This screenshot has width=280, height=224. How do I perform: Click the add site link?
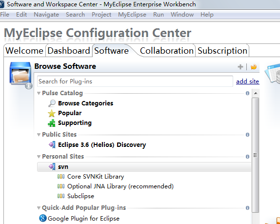tap(247, 81)
